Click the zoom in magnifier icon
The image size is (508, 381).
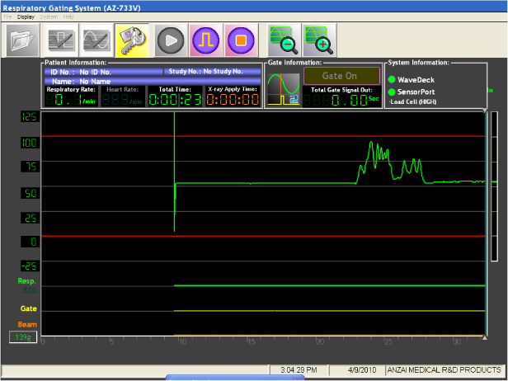319,40
